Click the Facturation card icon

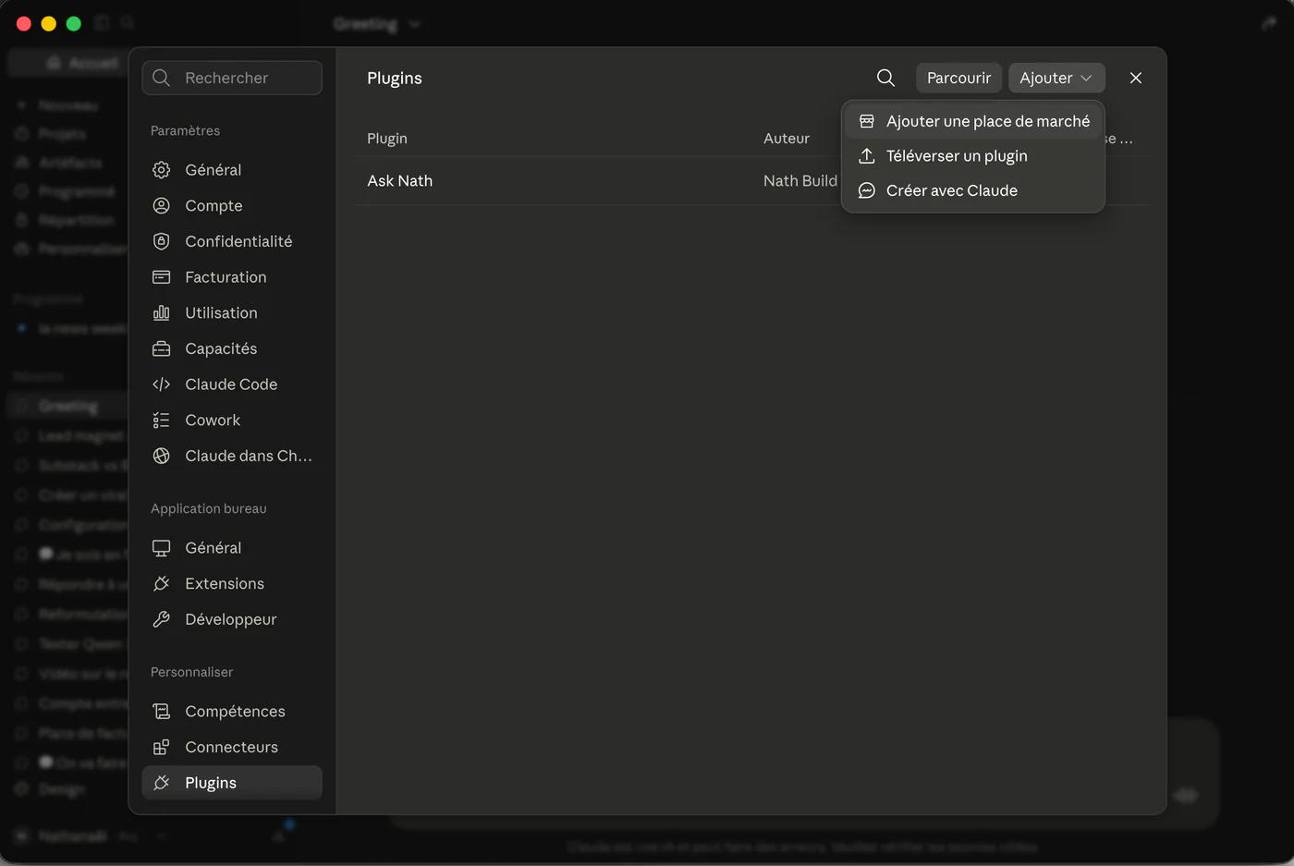(x=161, y=277)
